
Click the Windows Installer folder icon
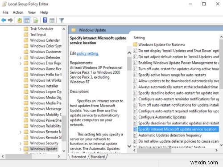[x=26, y=86]
